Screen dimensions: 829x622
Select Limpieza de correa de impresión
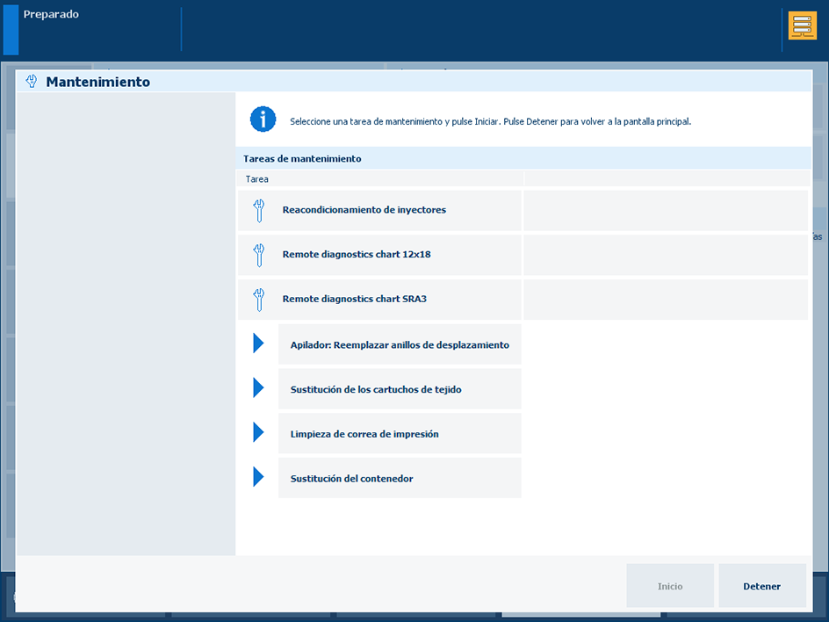[400, 433]
